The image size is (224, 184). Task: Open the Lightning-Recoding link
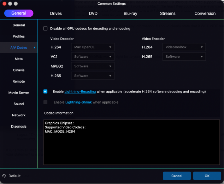click(80, 91)
